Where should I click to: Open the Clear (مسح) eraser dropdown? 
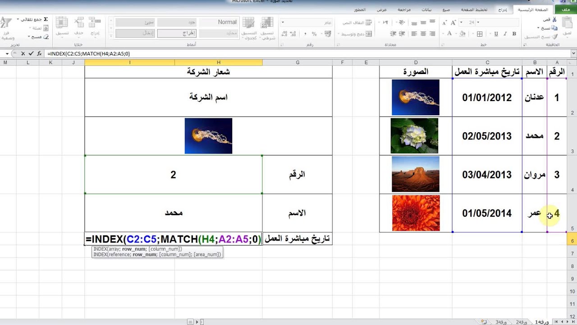point(38,37)
